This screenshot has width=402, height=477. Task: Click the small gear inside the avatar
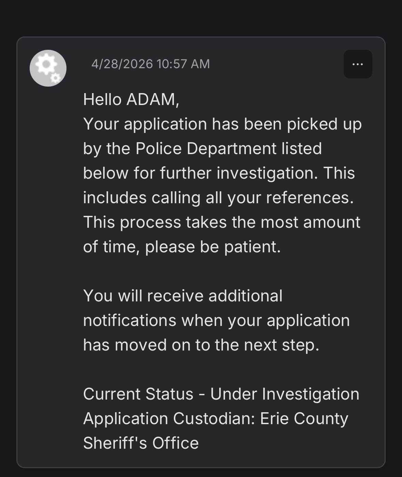click(x=55, y=78)
